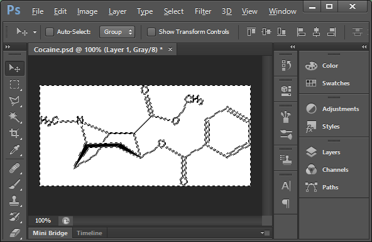372x242 pixels.
Task: Open the Image menu
Action: 87,11
